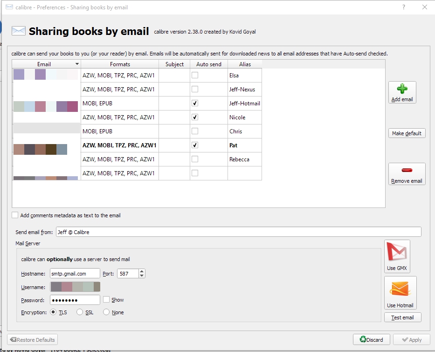
Task: Click the Username input field
Action: [x=75, y=287]
